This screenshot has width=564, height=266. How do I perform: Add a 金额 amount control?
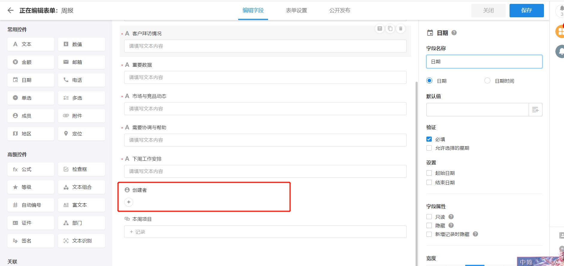point(31,62)
